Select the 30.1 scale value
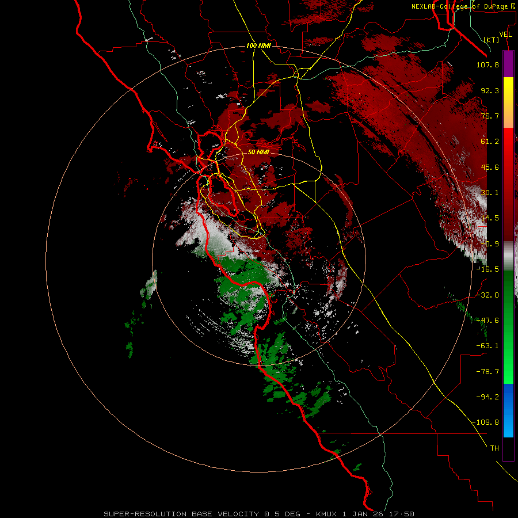 [x=490, y=193]
